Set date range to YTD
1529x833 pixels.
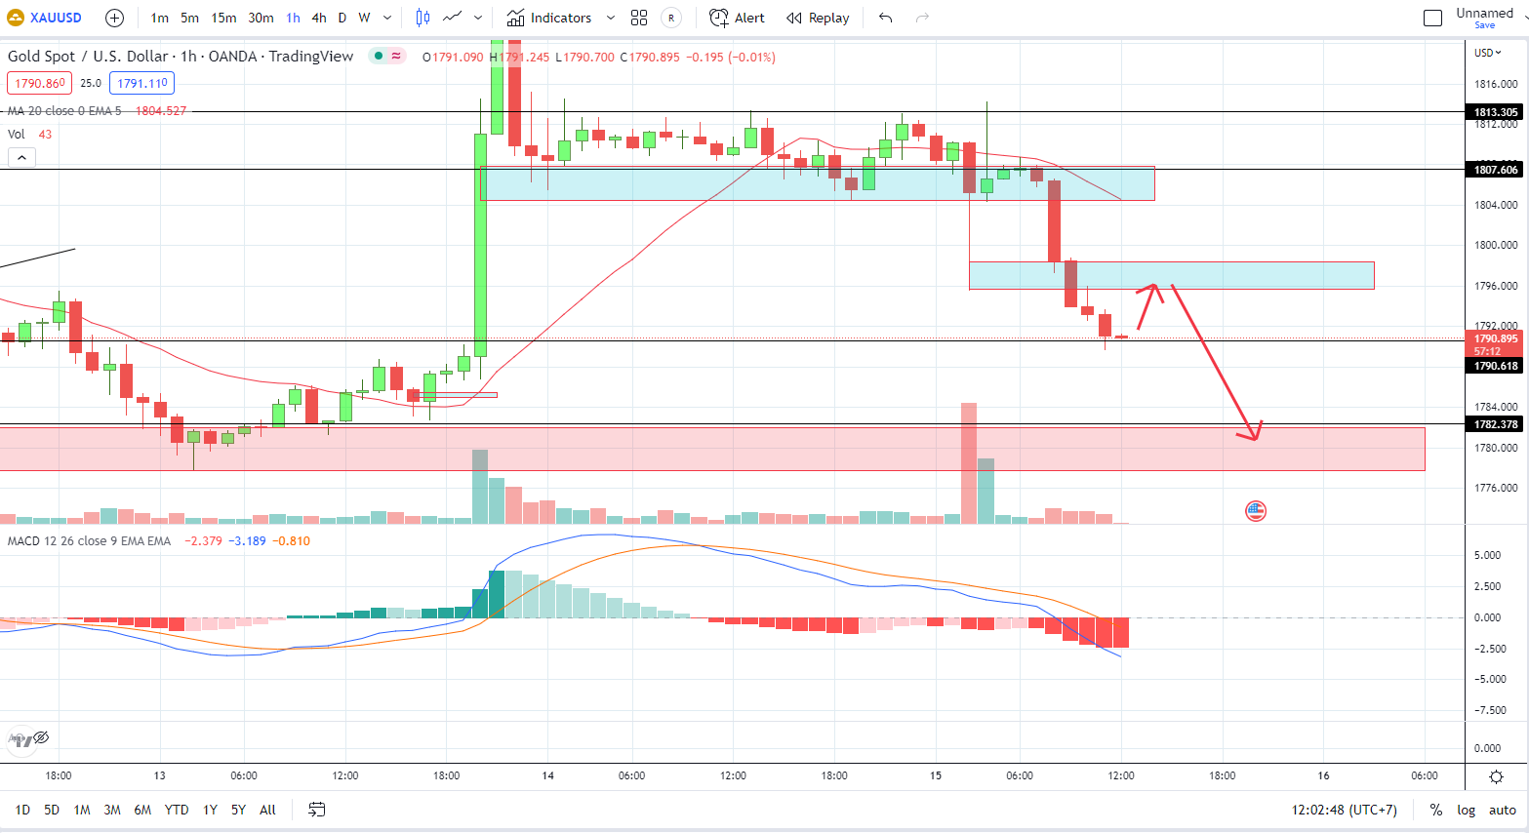click(x=177, y=810)
